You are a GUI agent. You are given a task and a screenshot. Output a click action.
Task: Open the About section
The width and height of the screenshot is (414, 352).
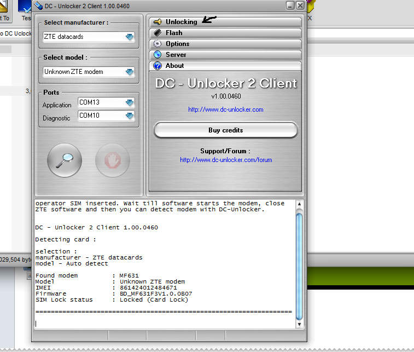point(225,66)
